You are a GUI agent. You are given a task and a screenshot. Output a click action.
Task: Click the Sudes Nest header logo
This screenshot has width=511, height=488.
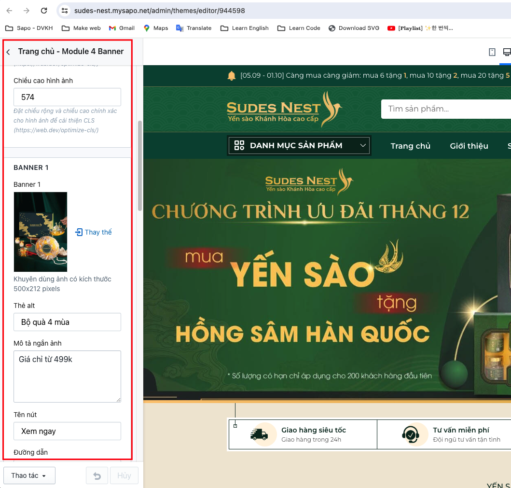click(x=284, y=110)
